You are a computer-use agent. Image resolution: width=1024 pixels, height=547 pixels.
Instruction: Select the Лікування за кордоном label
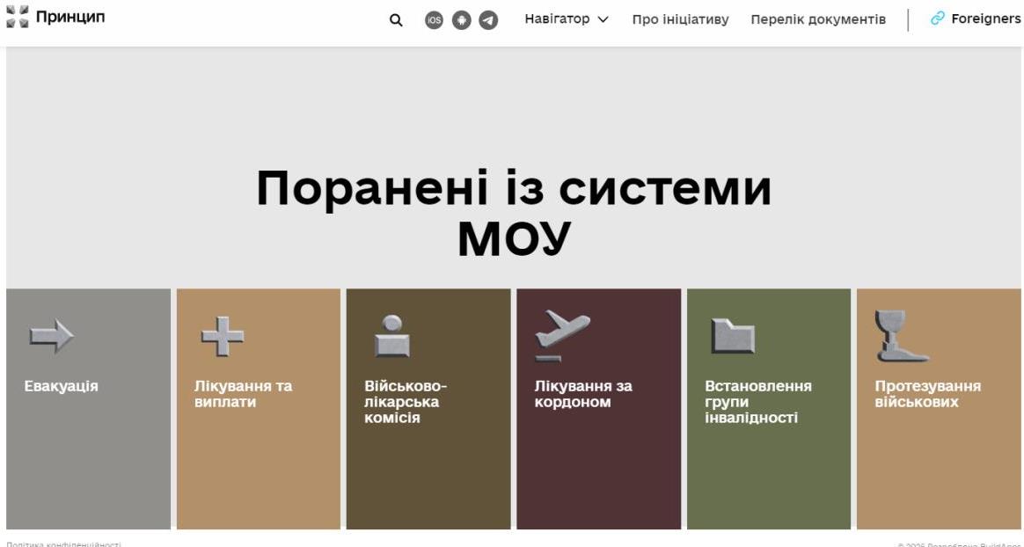pyautogui.click(x=583, y=394)
